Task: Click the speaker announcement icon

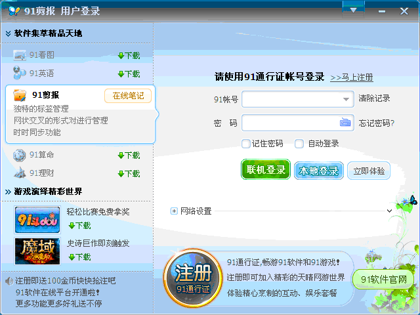Action: click(x=9, y=281)
